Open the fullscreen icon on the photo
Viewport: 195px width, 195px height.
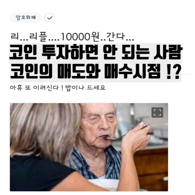coord(157,112)
